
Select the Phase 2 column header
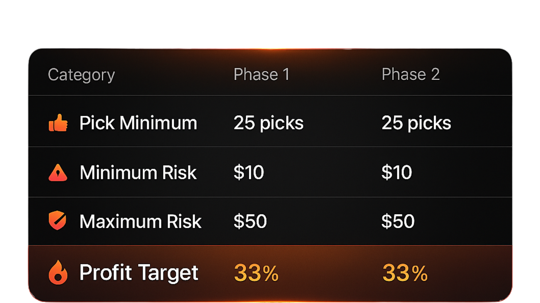tap(410, 74)
